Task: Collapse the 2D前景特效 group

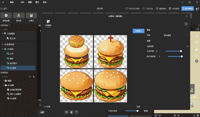Action: (x=2, y=44)
